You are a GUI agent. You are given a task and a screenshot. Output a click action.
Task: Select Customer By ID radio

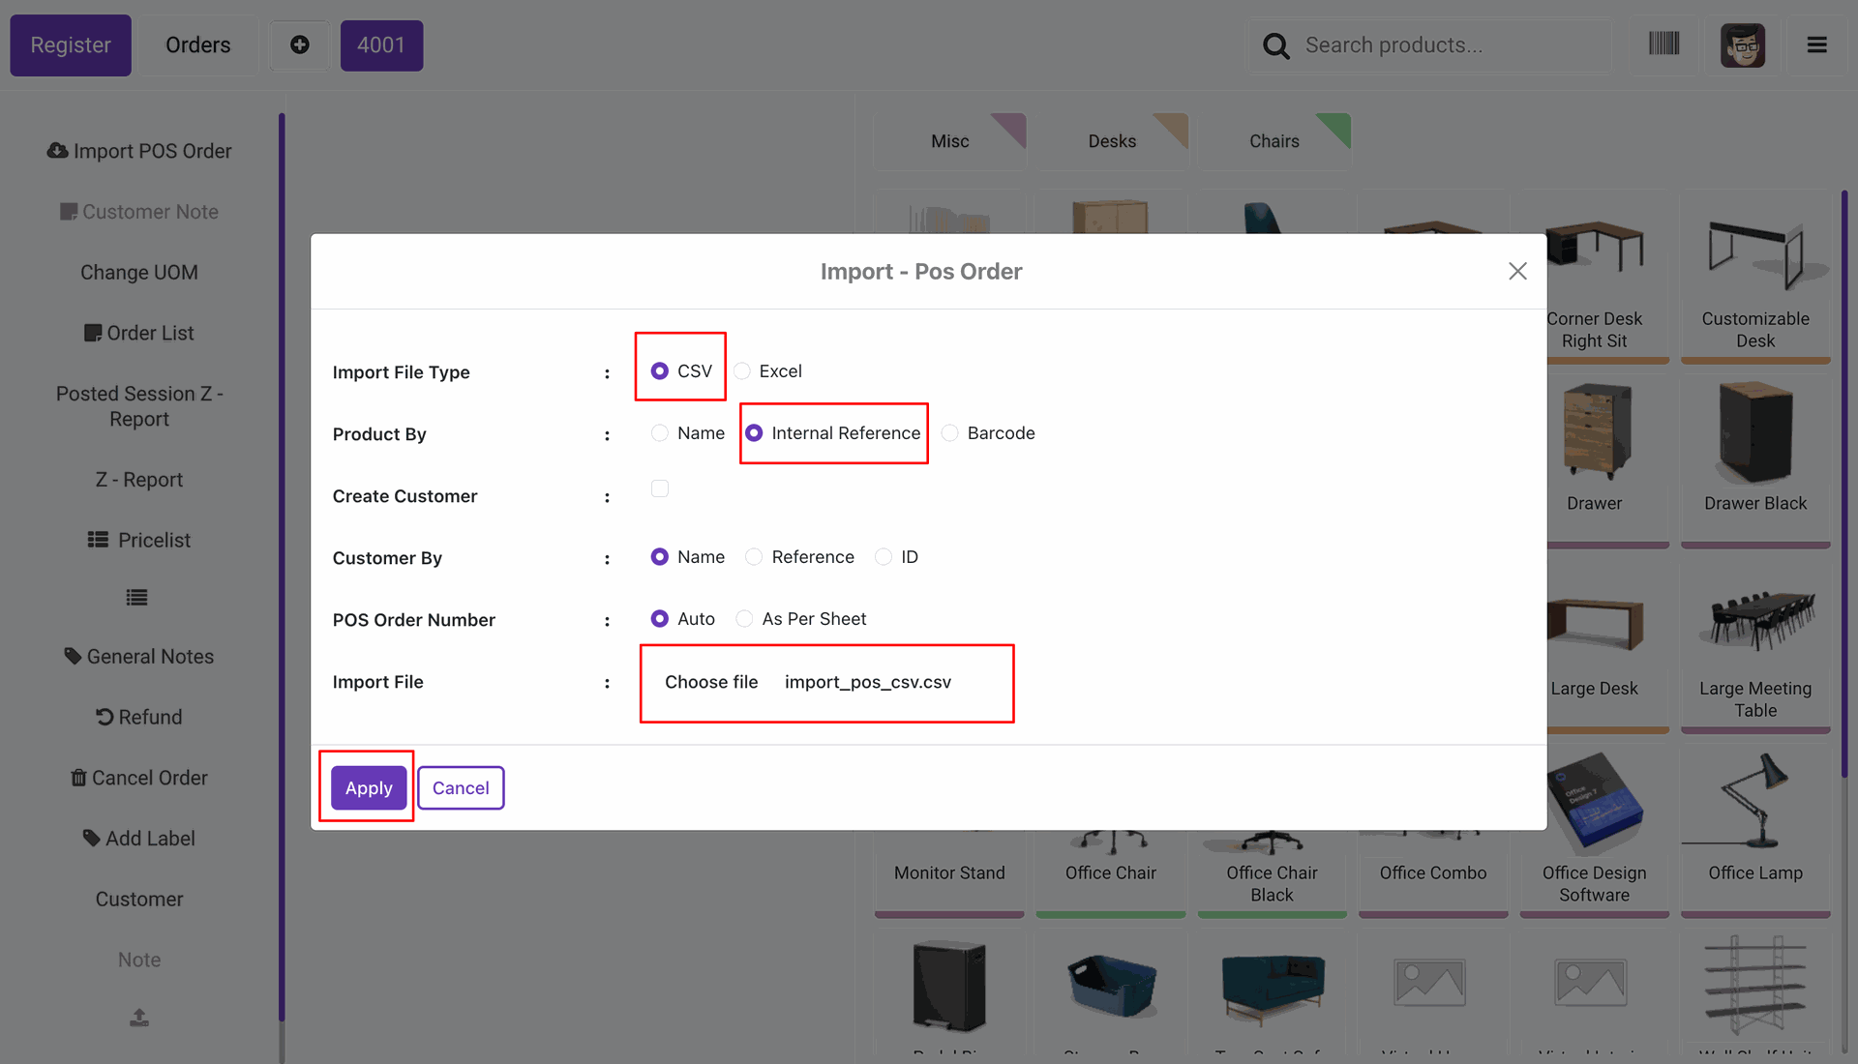coord(884,557)
